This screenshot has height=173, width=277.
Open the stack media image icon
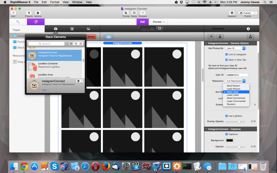click(x=88, y=29)
